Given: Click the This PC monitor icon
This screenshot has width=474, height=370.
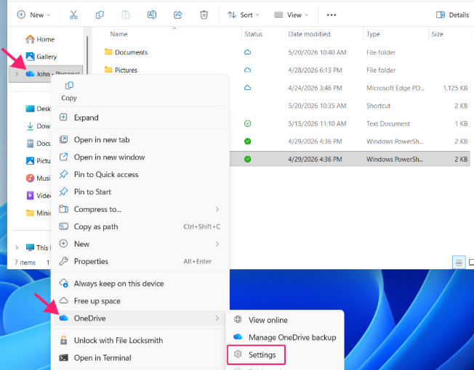Looking at the screenshot, I should click(31, 247).
